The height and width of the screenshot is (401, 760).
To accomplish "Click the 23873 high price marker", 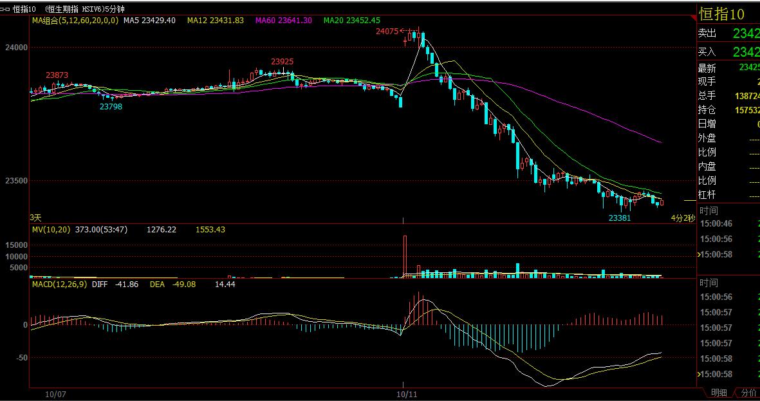I will tap(57, 75).
